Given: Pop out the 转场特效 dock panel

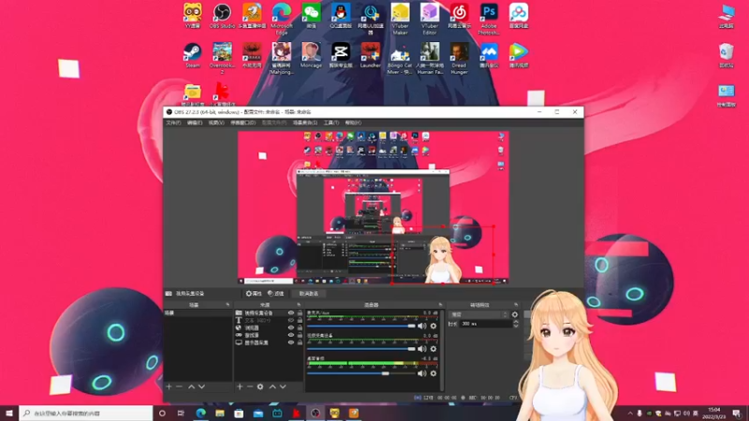Looking at the screenshot, I should [516, 305].
